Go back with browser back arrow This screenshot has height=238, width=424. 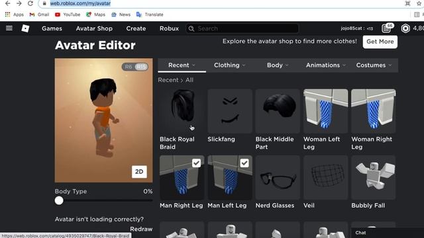click(7, 3)
